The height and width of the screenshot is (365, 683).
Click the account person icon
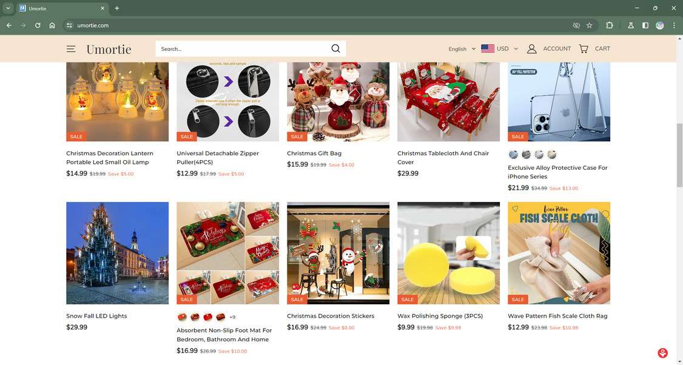pos(531,49)
